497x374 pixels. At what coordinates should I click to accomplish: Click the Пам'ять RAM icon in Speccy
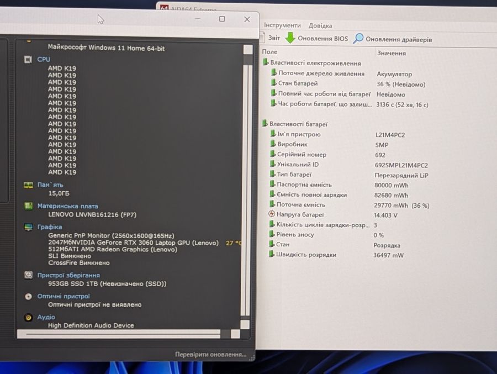coord(28,185)
